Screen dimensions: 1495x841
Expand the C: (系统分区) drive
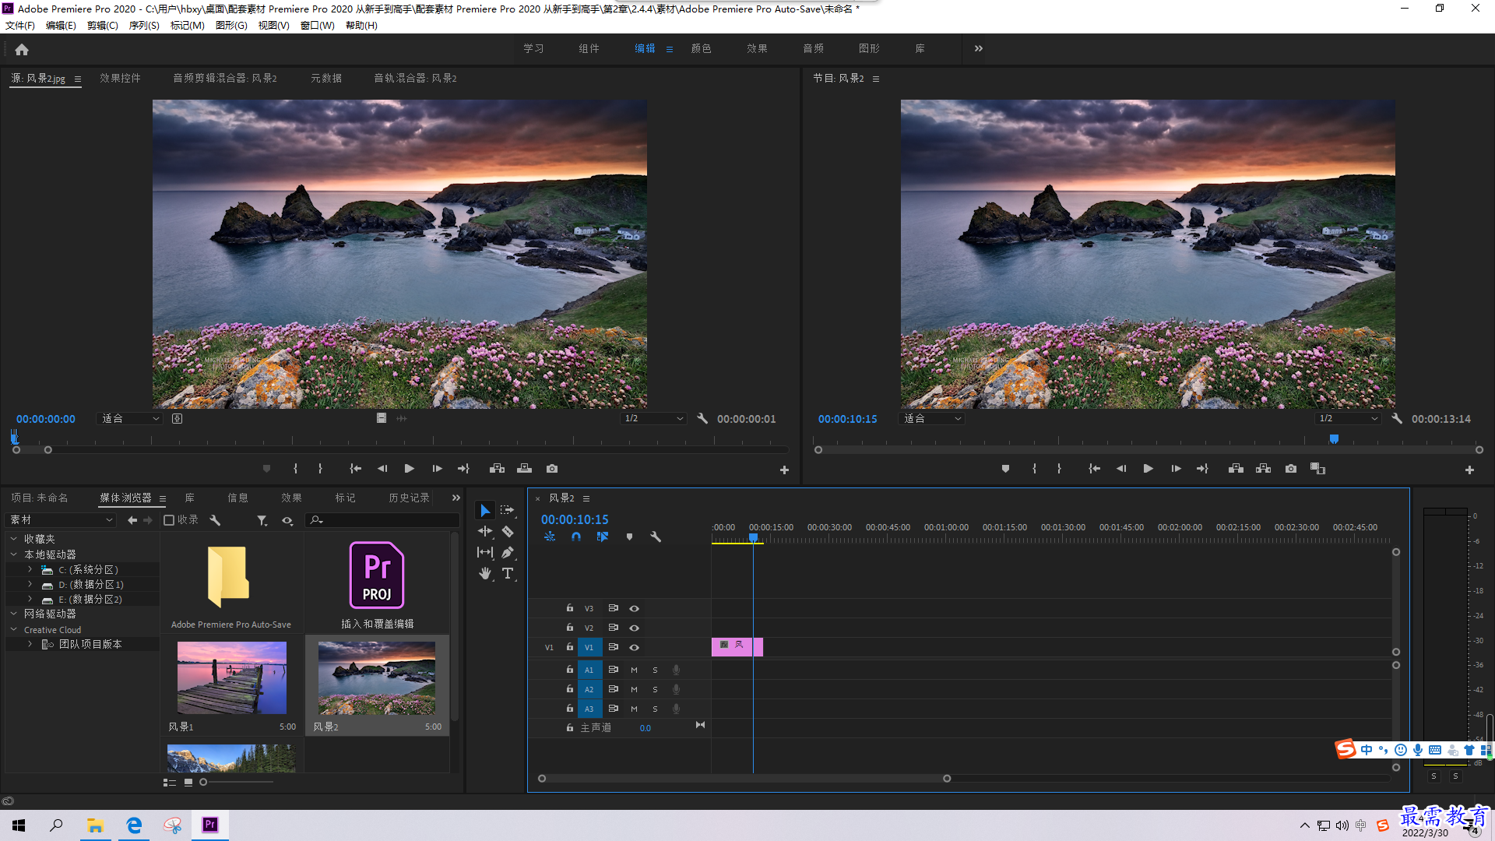coord(30,570)
